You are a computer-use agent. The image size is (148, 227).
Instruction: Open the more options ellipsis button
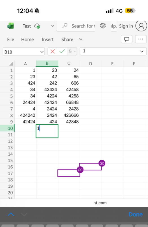(141, 39)
